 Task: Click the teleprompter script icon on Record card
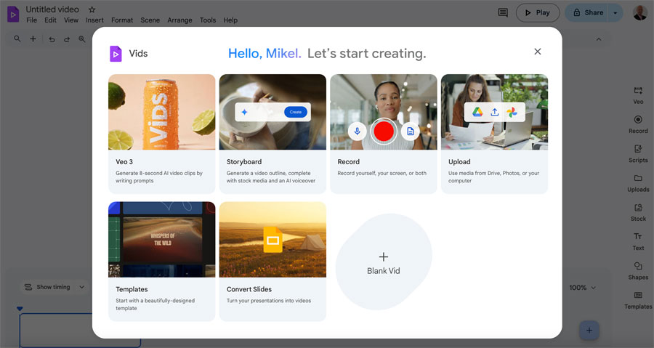[410, 131]
